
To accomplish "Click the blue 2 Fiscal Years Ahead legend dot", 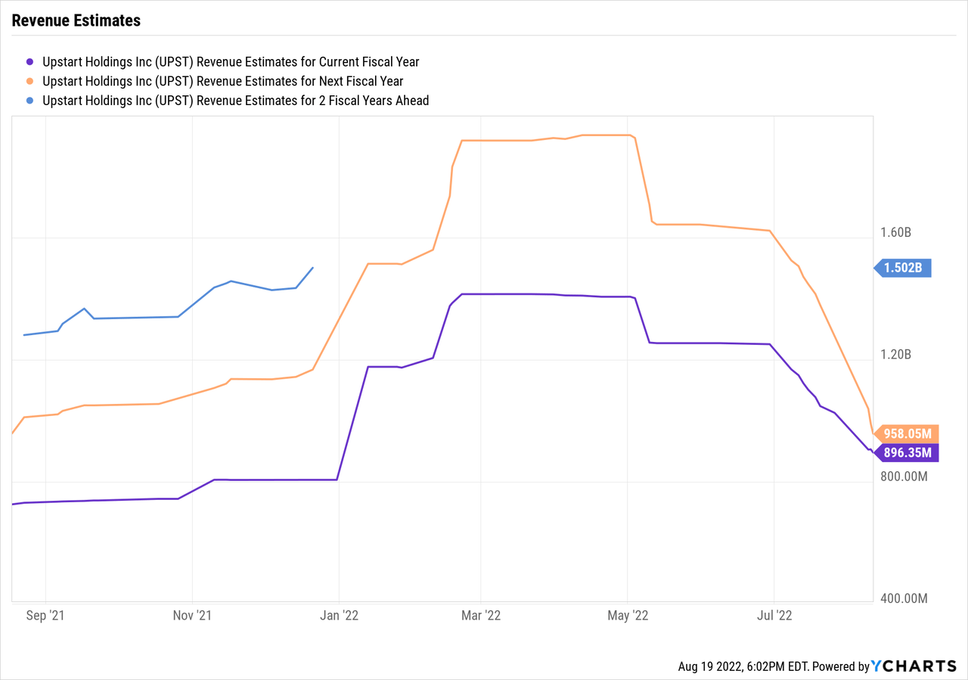I will [x=30, y=100].
